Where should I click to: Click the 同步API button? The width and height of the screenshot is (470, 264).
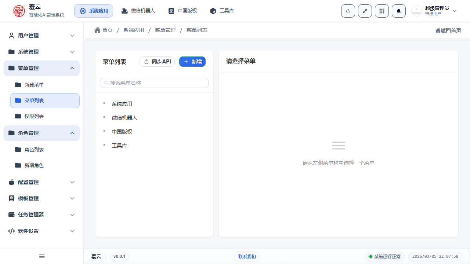(157, 62)
